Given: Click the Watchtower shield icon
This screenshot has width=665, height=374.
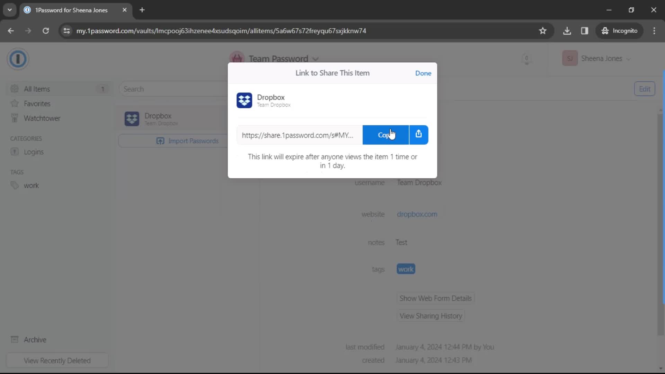Looking at the screenshot, I should click(15, 118).
